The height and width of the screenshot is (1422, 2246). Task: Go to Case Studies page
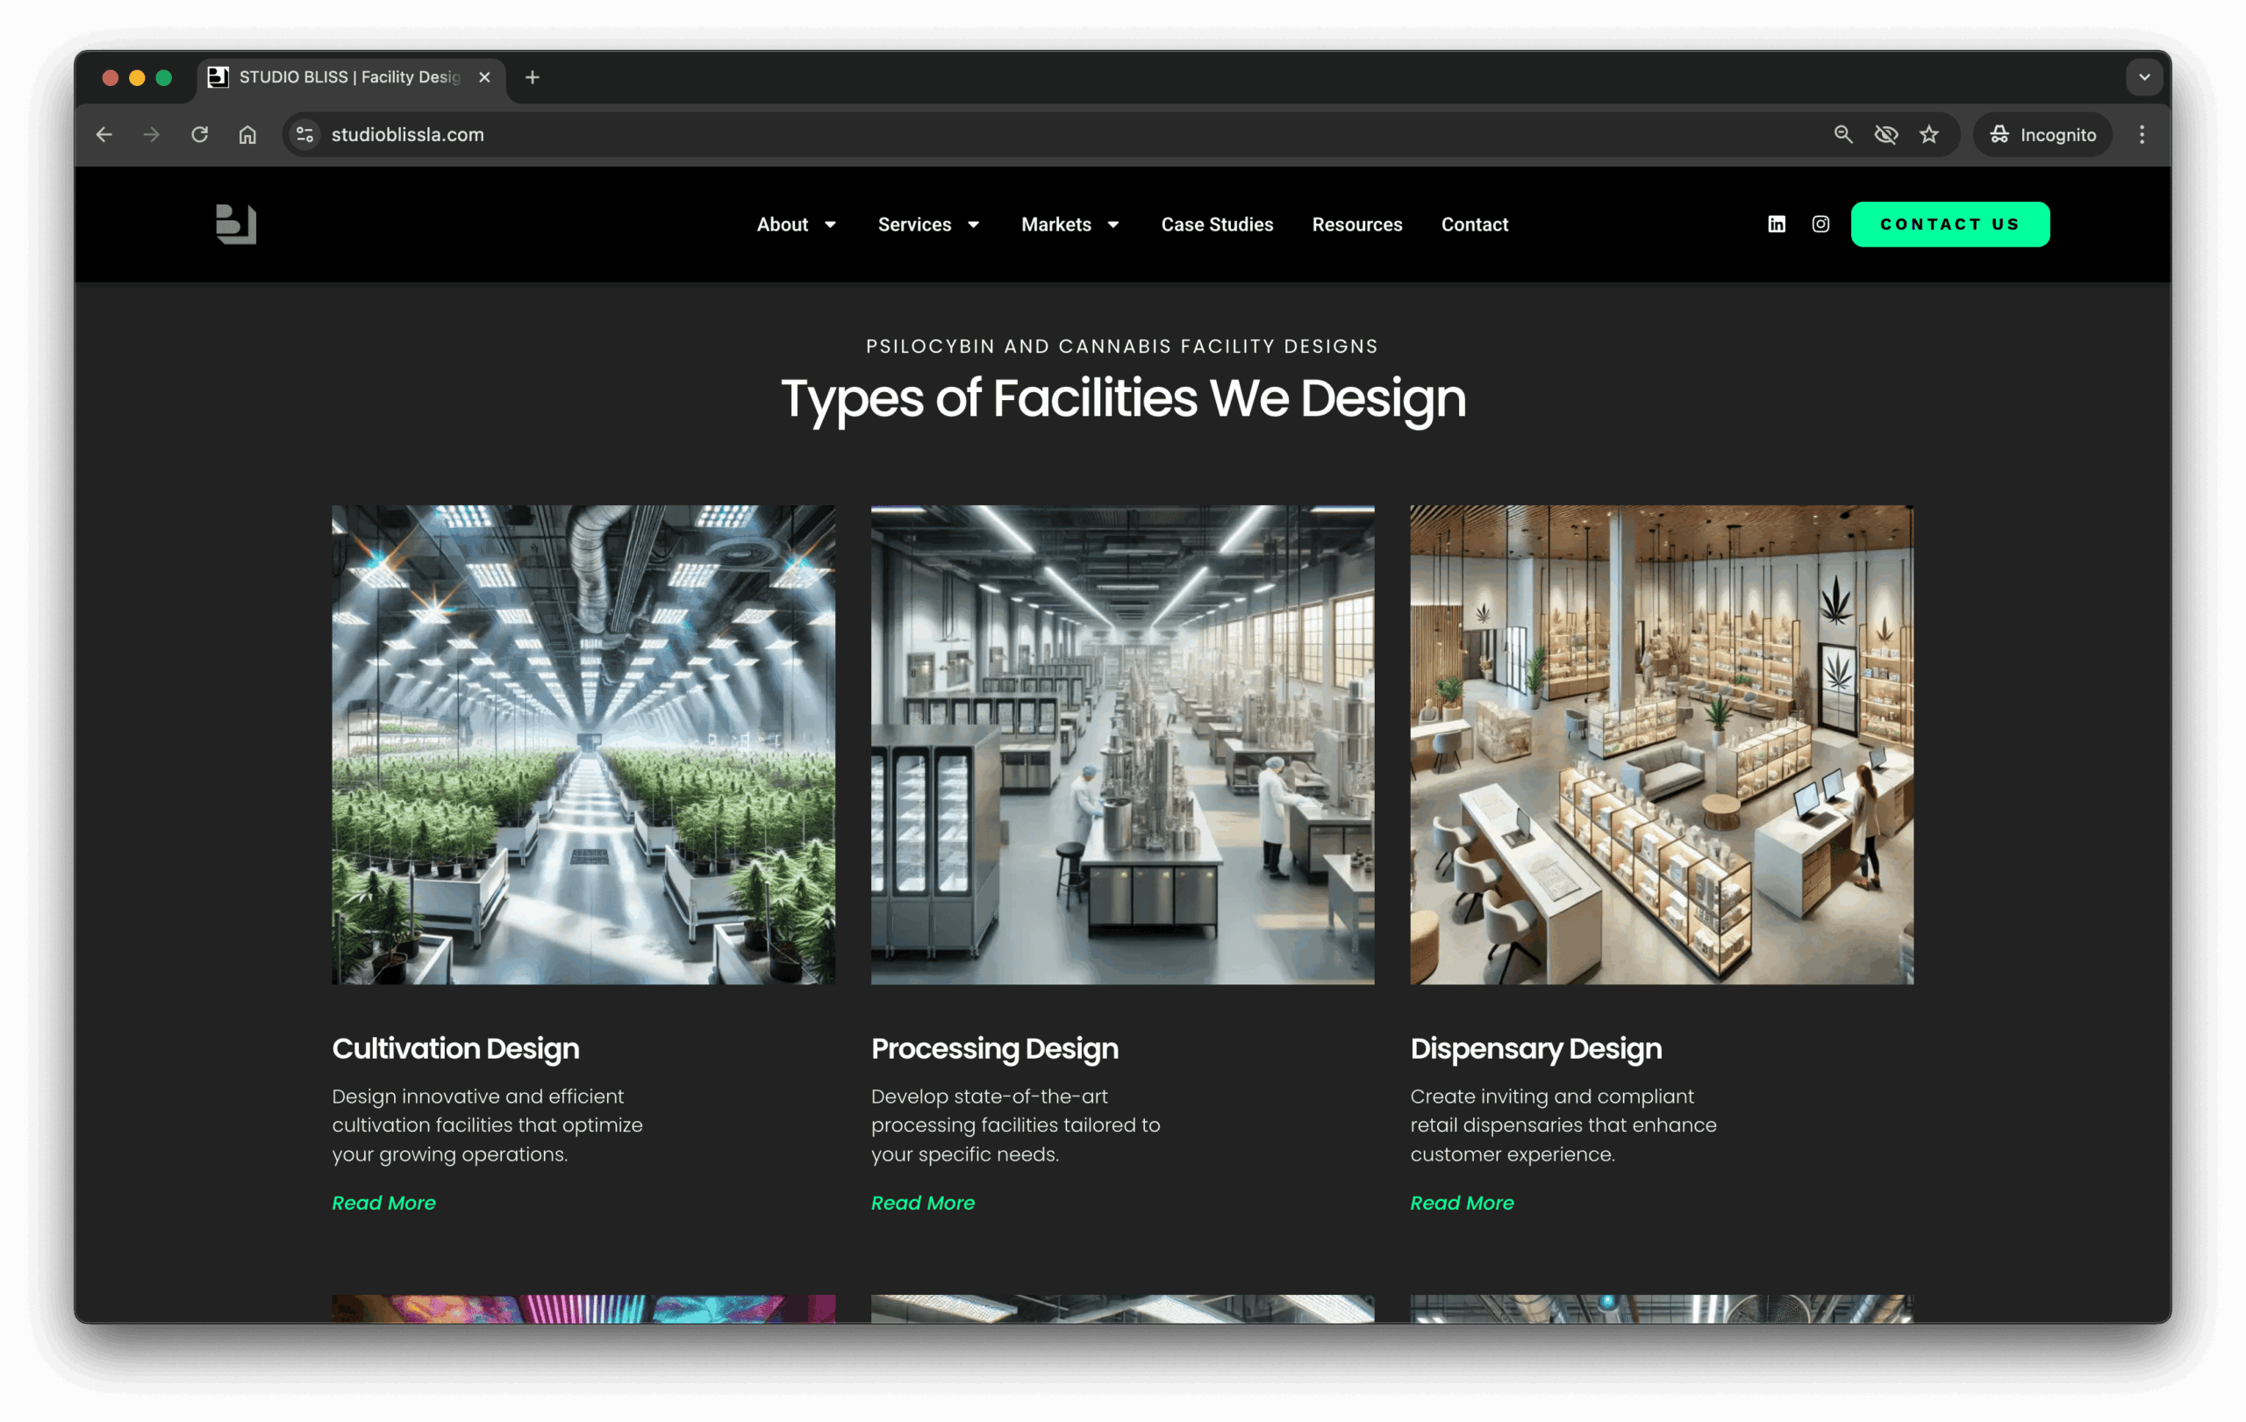coord(1216,224)
